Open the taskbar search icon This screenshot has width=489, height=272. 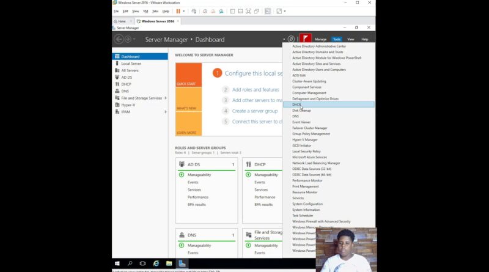point(130,263)
